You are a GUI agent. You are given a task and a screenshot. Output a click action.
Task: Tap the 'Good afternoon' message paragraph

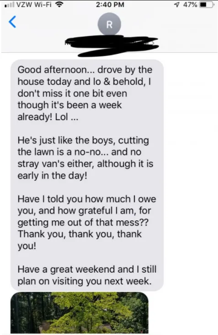click(85, 93)
